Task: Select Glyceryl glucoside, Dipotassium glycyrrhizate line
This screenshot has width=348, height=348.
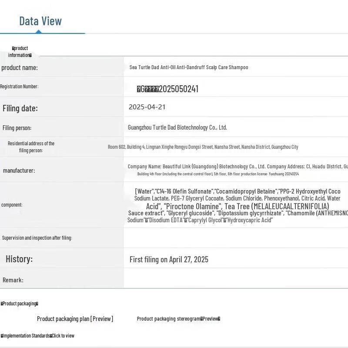Action: [x=238, y=213]
